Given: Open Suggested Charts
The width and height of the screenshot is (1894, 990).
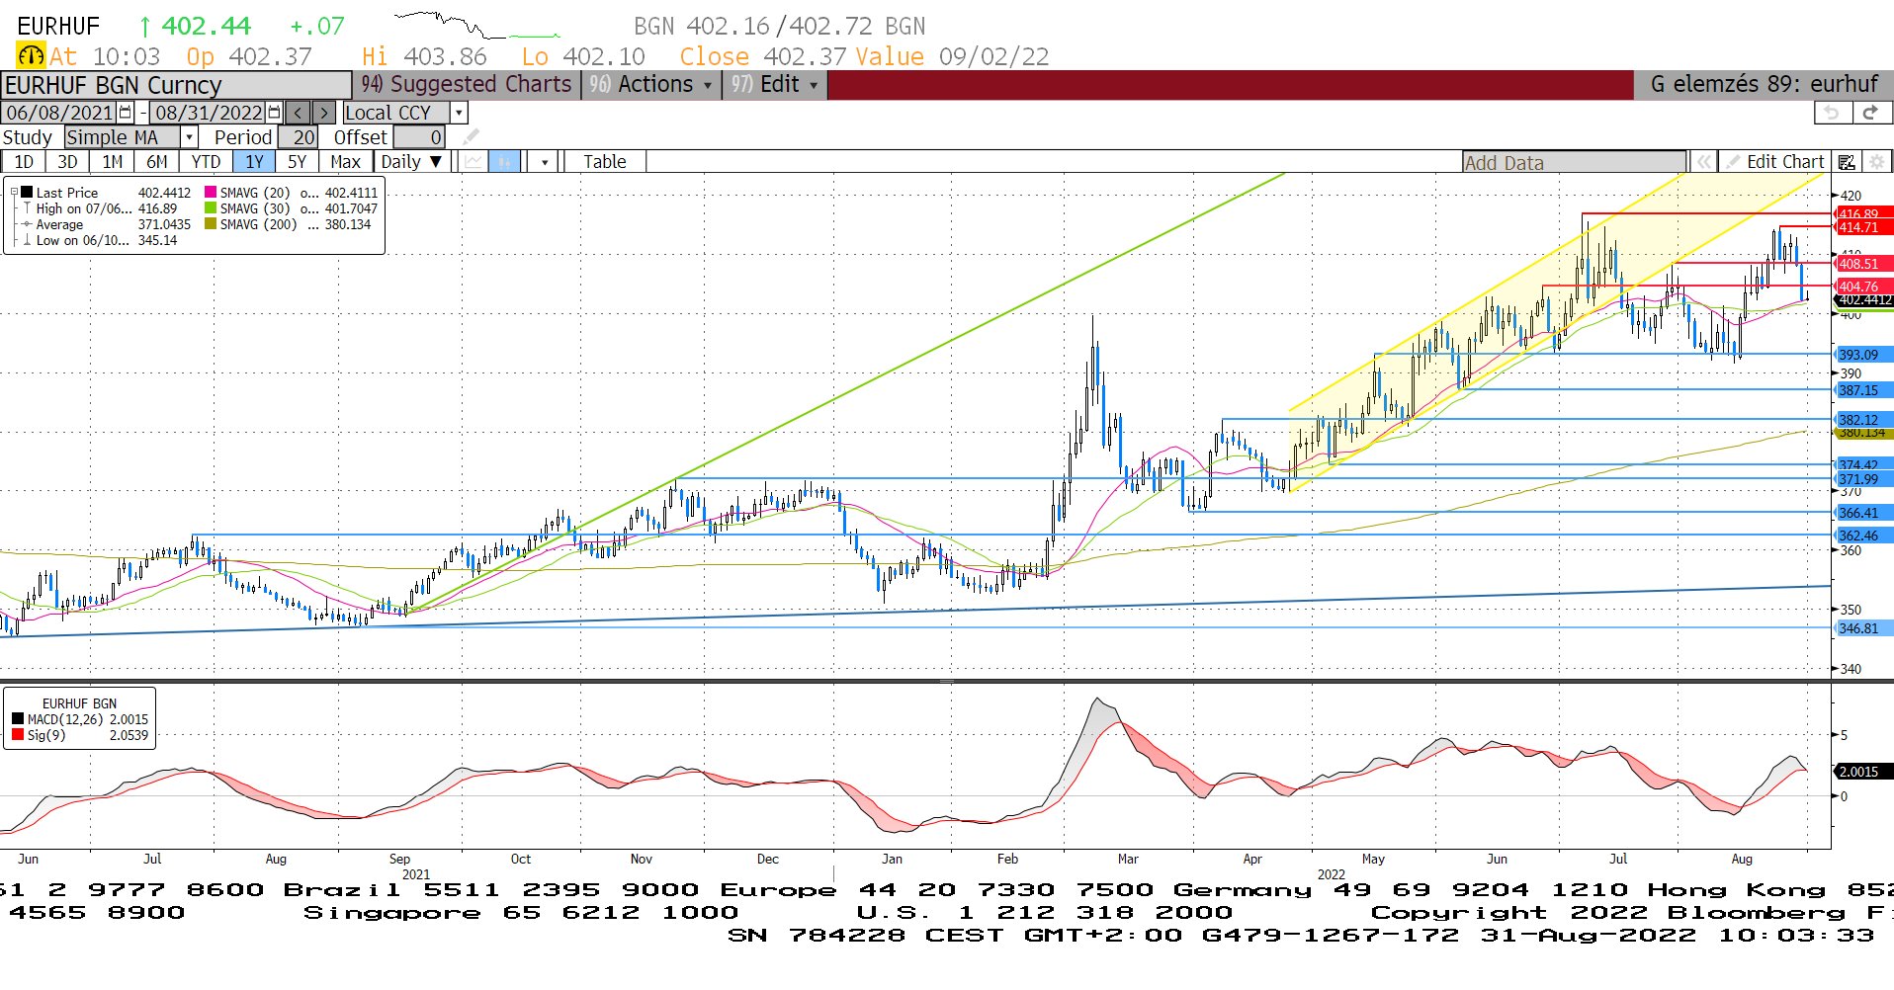Looking at the screenshot, I should (466, 85).
